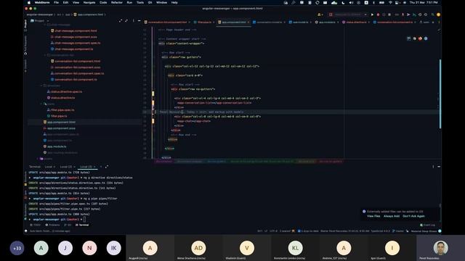Open the Navigate menu
This screenshot has width=465, height=261.
pos(89,2)
